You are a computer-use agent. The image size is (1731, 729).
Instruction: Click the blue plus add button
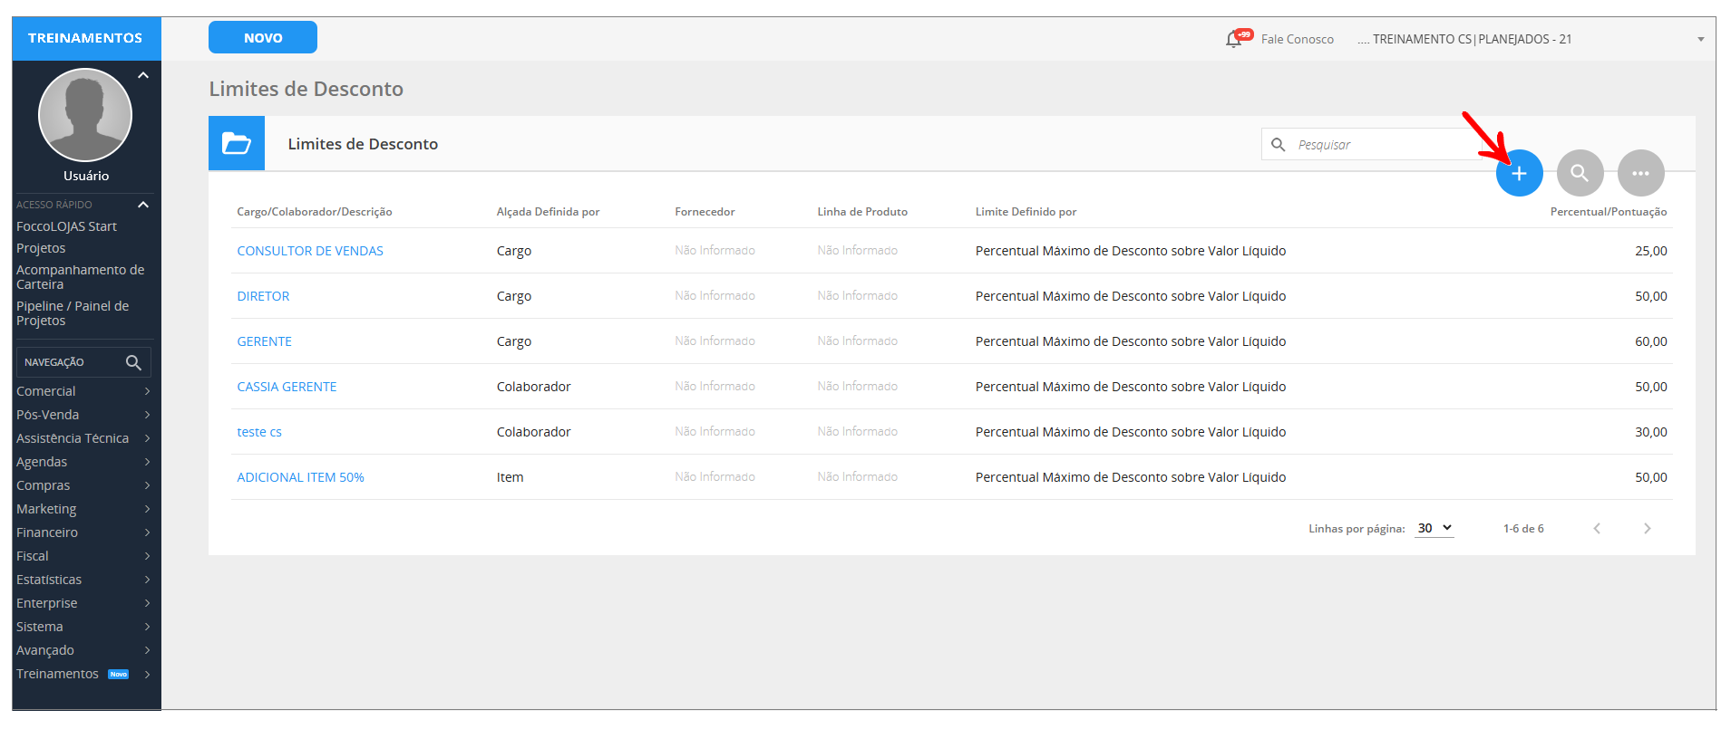pos(1519,173)
